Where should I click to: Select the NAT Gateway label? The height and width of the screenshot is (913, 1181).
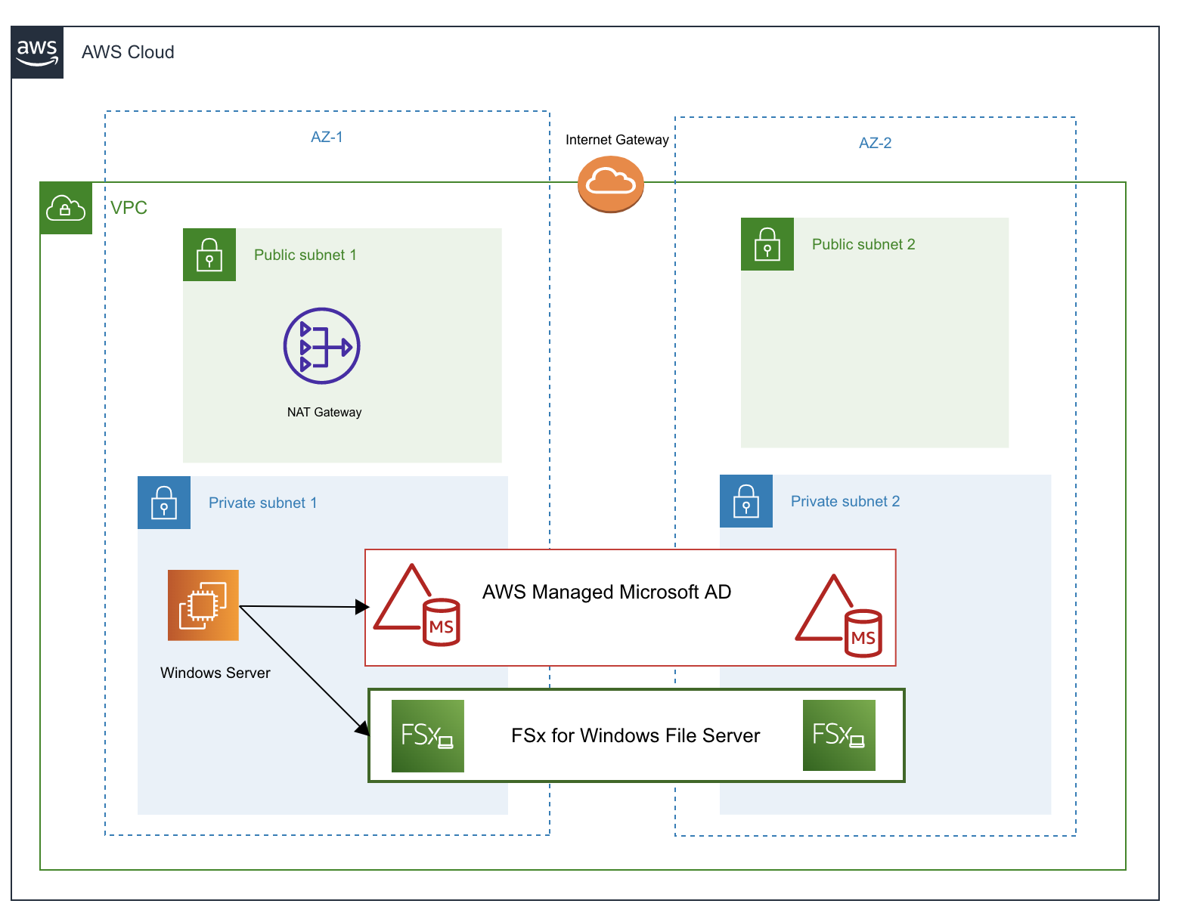click(x=324, y=412)
